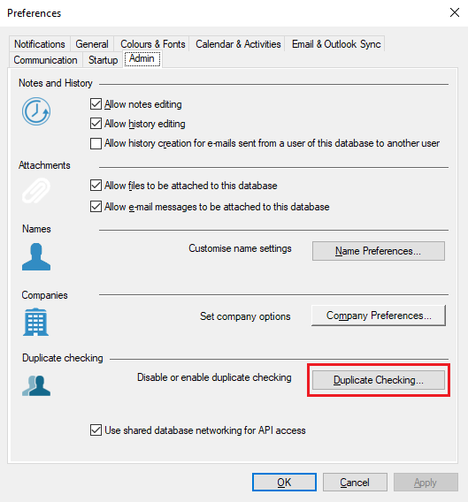Click the Companies building icon
468x502 pixels.
tap(36, 322)
